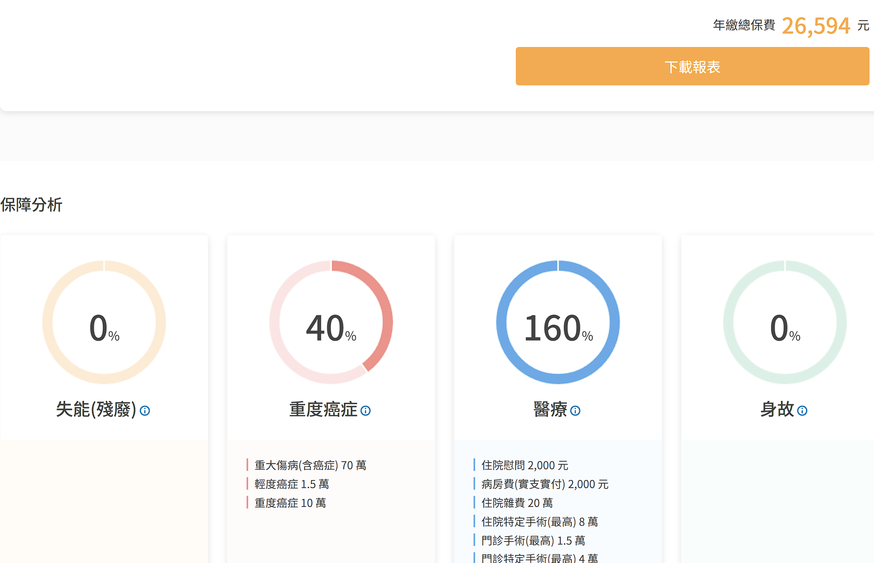Select 病房費(實支實付) 2,000 元 line

point(545,484)
